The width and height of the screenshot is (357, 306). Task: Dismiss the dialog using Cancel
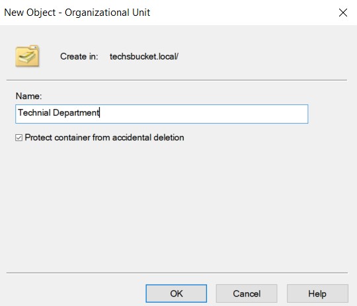click(x=247, y=293)
